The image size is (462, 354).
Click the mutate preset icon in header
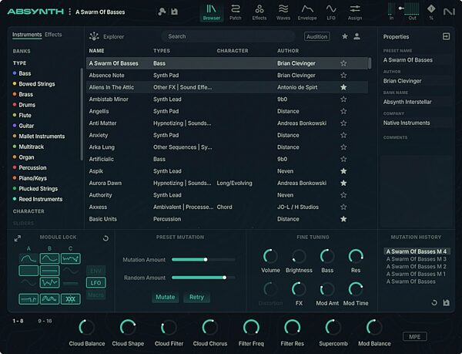tap(162, 12)
